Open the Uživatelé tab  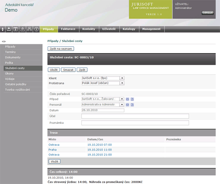point(109,29)
